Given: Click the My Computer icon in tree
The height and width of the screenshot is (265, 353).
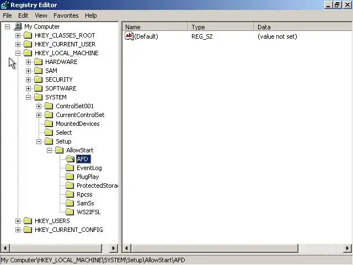Looking at the screenshot, I should pos(18,26).
